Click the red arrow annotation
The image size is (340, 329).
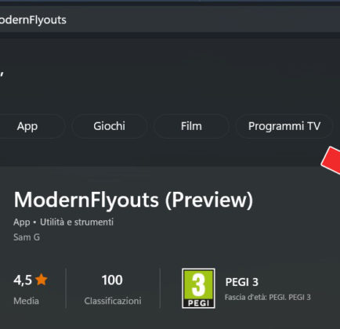point(331,160)
